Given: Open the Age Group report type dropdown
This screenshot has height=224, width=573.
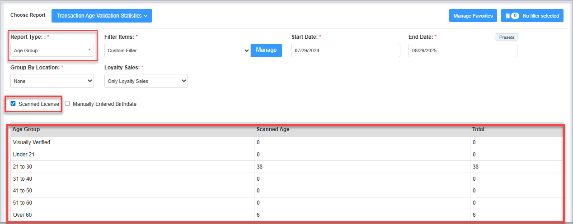Looking at the screenshot, I should [x=52, y=50].
